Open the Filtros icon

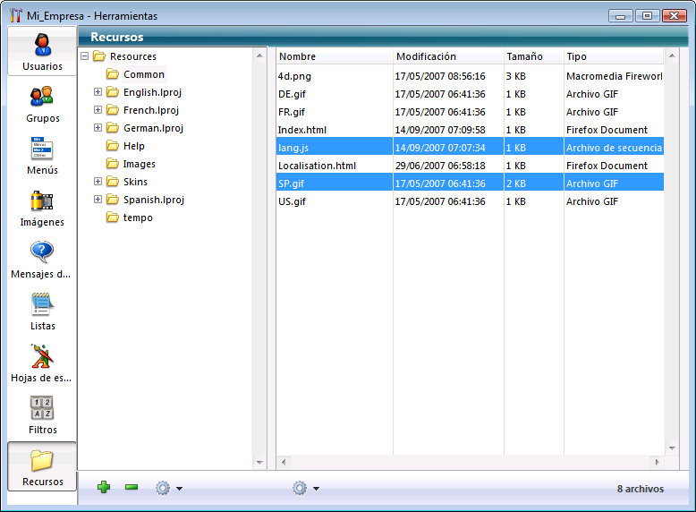pyautogui.click(x=42, y=408)
